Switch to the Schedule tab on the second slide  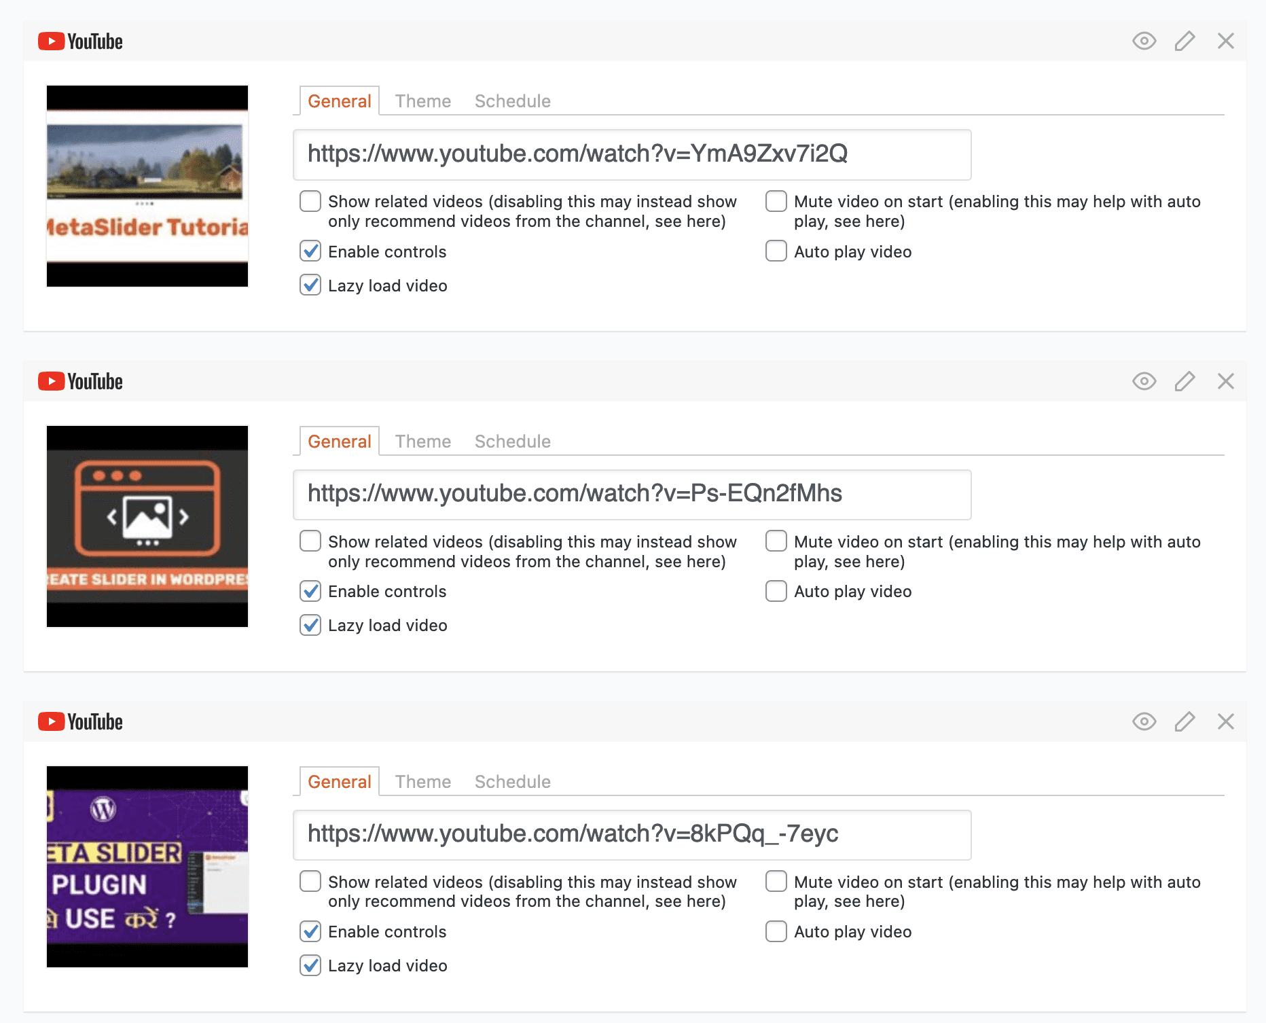click(x=512, y=441)
